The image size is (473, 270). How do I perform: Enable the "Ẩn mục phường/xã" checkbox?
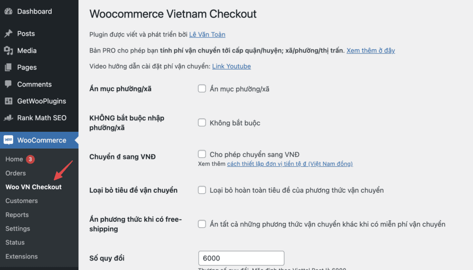202,89
